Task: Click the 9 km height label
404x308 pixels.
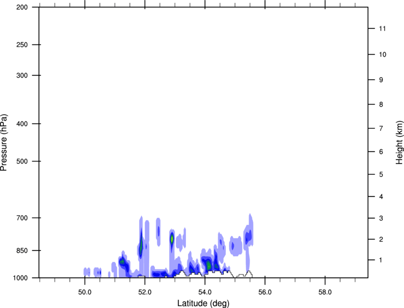Action: [x=381, y=80]
